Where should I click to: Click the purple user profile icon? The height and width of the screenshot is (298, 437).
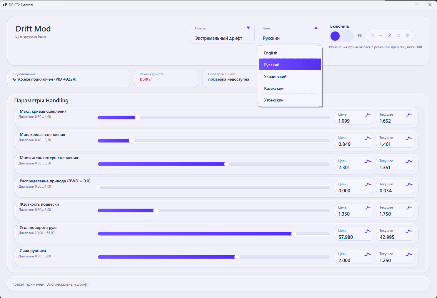point(390,36)
